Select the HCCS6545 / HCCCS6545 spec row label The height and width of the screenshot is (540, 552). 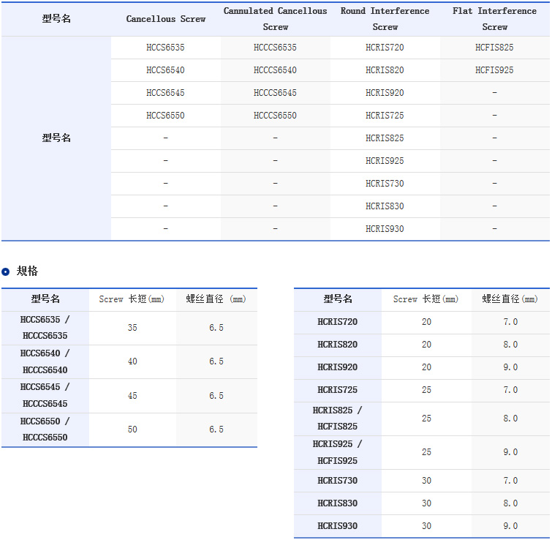point(45,396)
